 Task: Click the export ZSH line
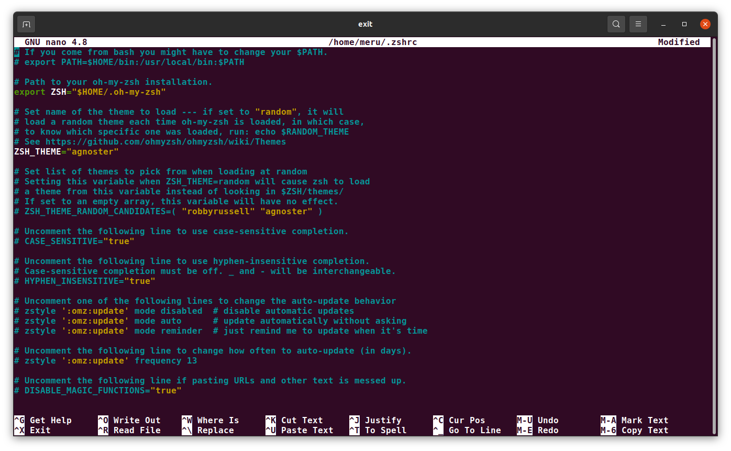[x=90, y=92]
